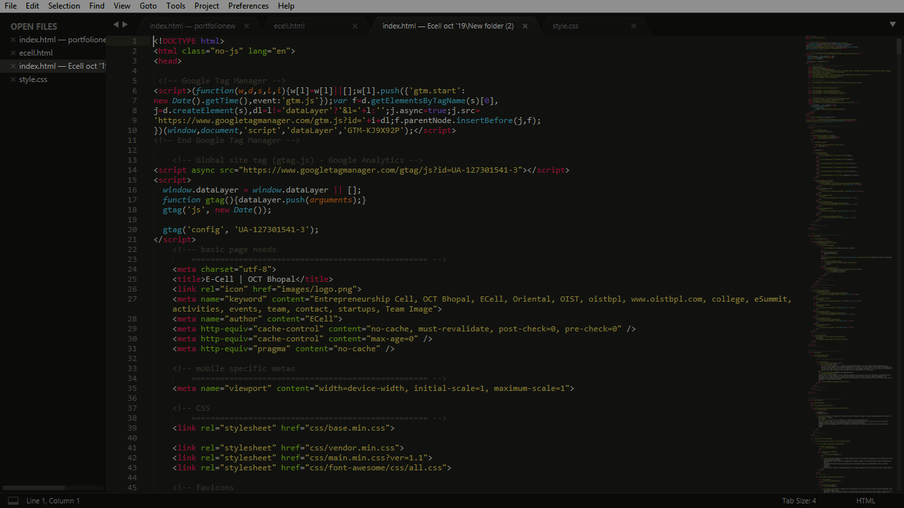
Task: Click the Line 1, Column 1 status text
Action: [x=53, y=501]
